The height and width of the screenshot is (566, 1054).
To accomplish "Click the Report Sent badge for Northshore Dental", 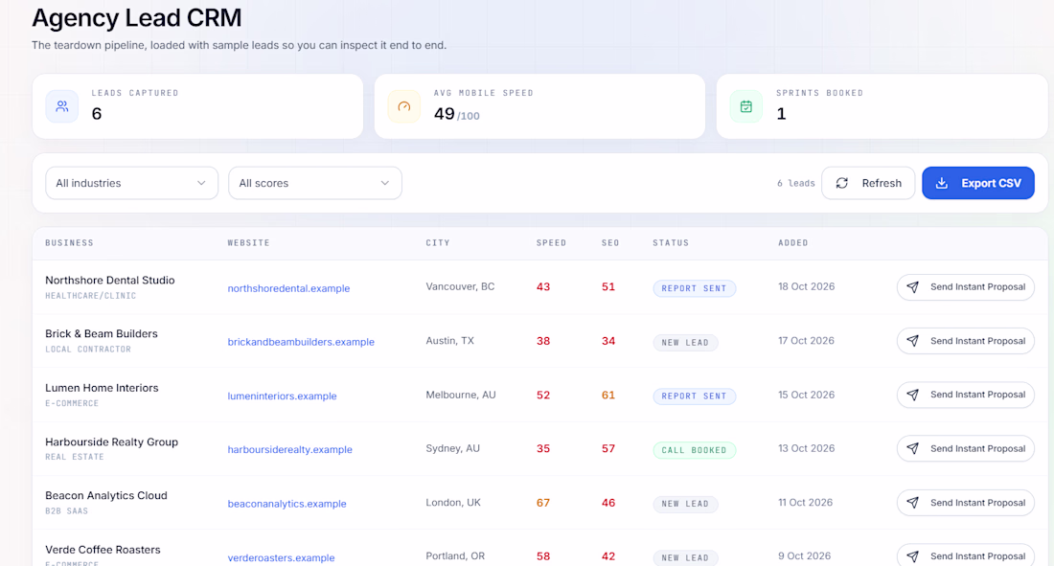I will 695,288.
